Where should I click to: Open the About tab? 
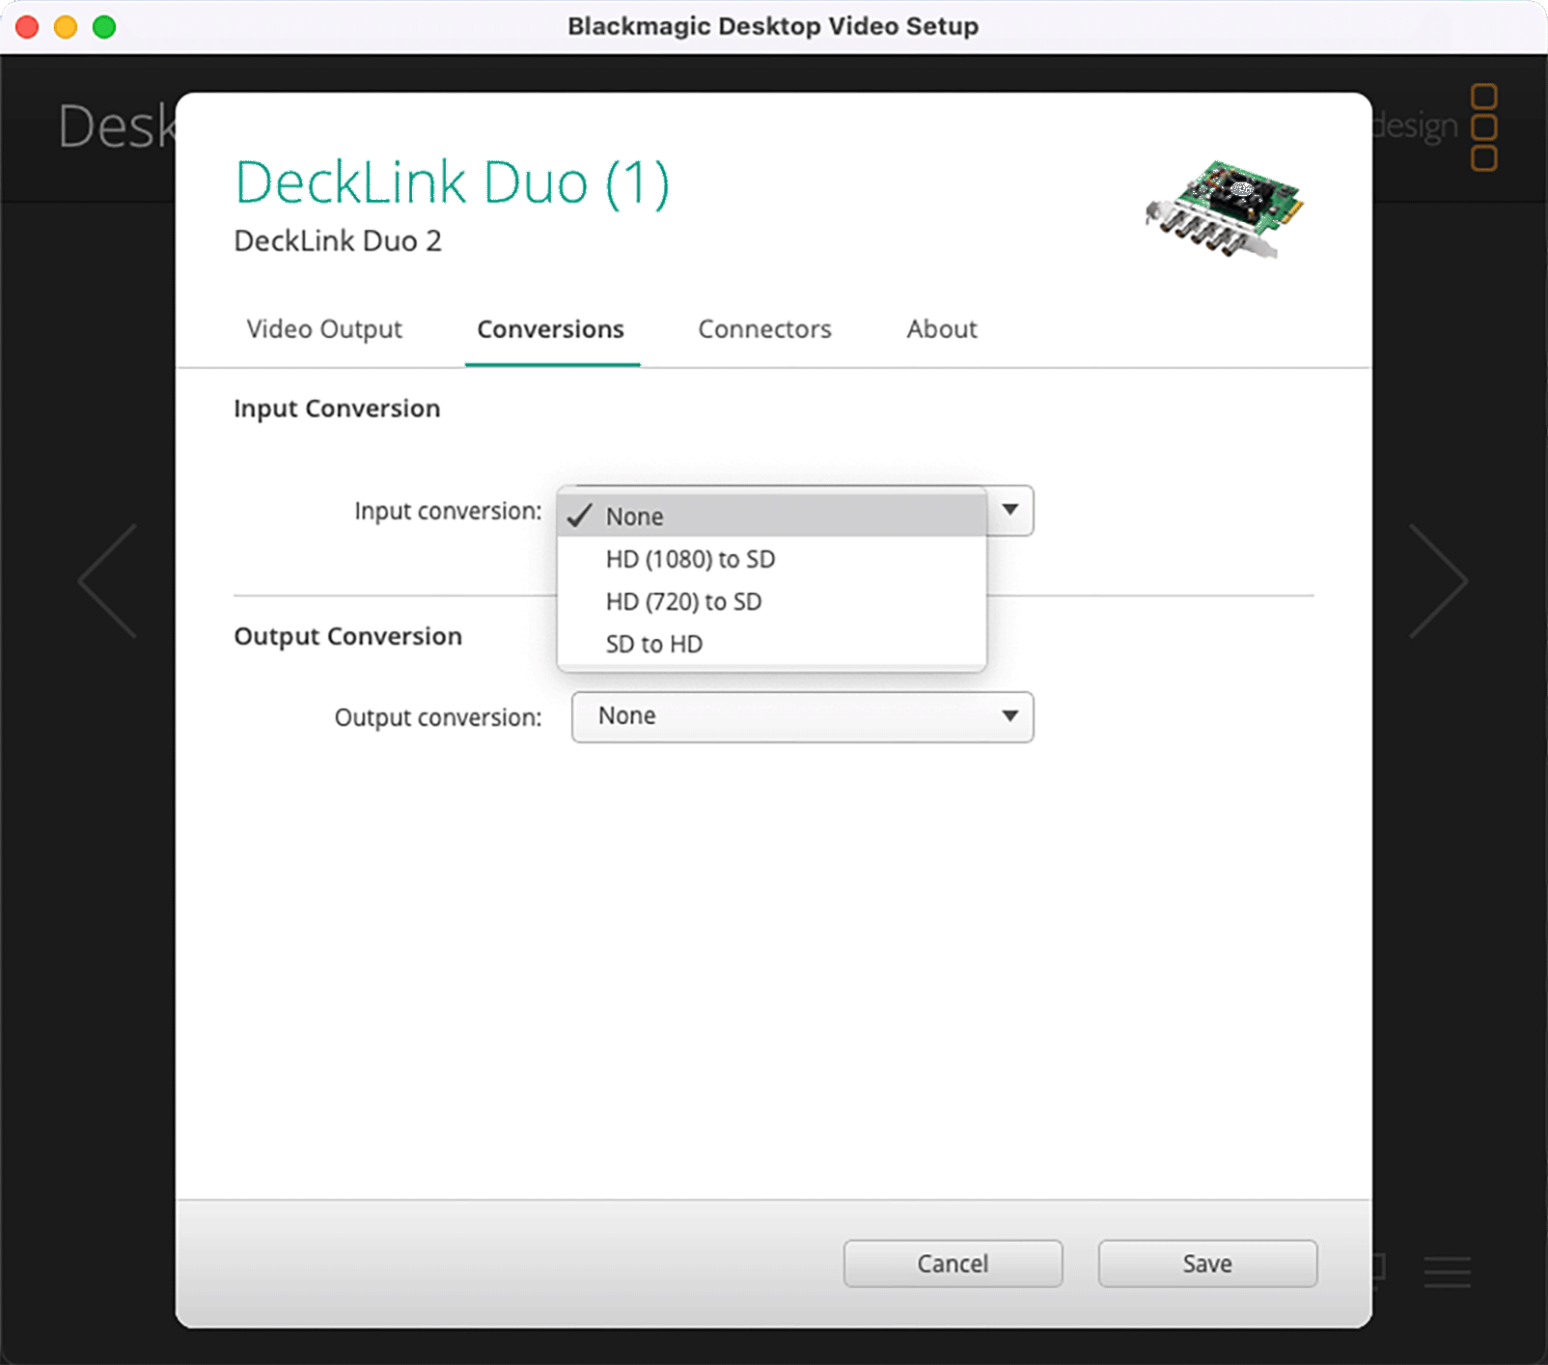[942, 329]
